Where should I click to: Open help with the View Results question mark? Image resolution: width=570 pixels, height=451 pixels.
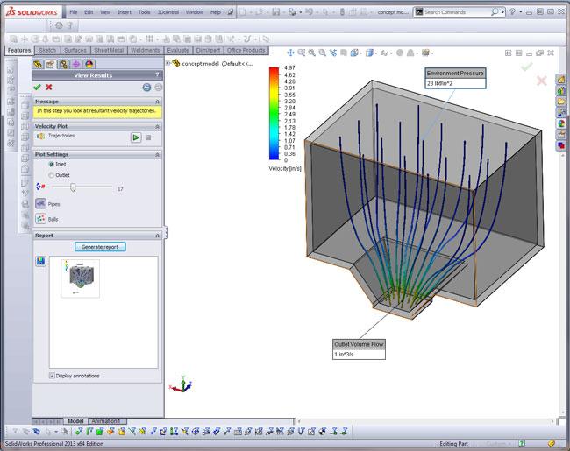157,75
